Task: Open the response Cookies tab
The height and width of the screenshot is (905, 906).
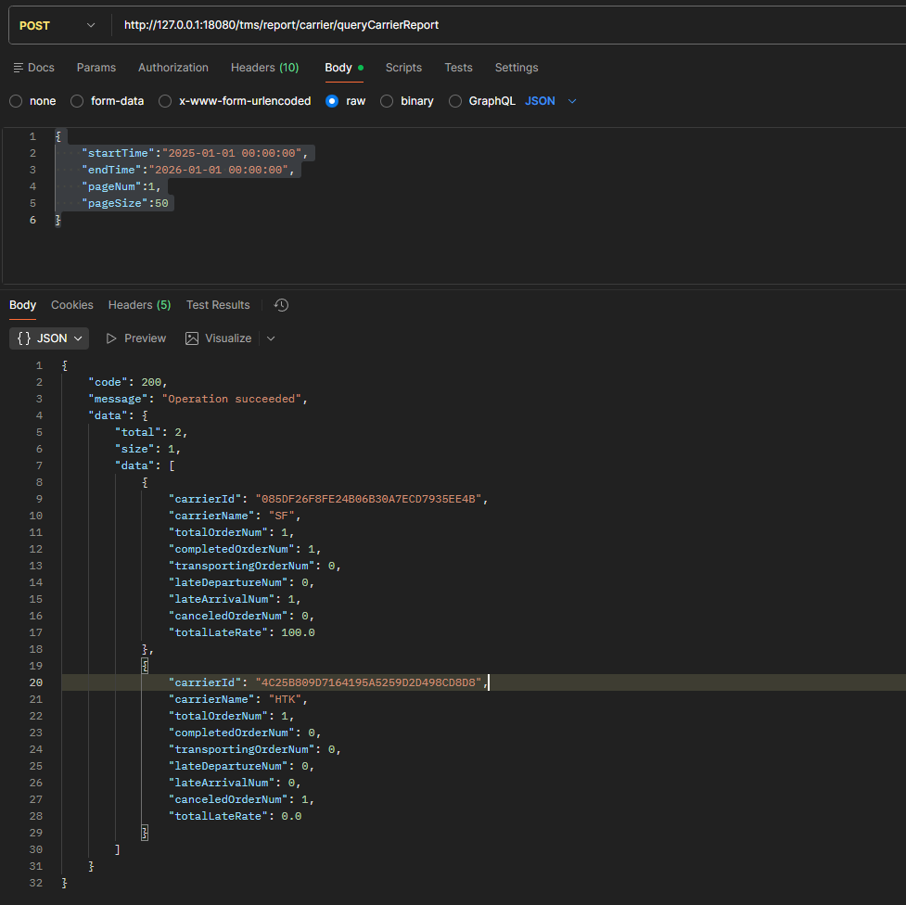Action: [x=72, y=305]
